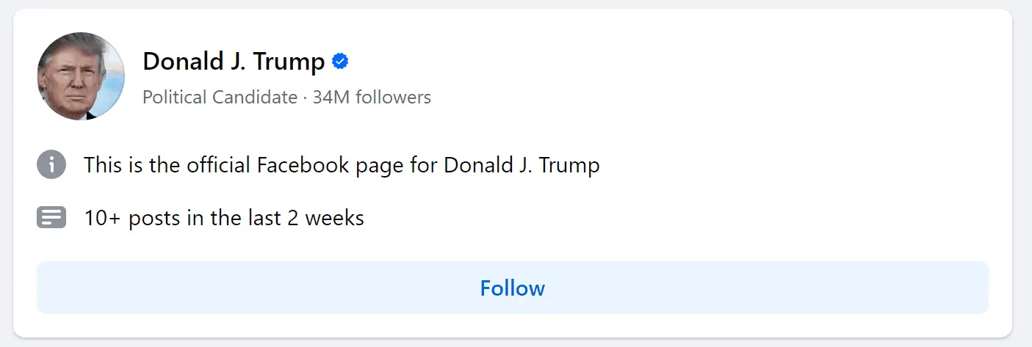Open the round profile picture thumbnail
The width and height of the screenshot is (1032, 347).
coord(81,76)
